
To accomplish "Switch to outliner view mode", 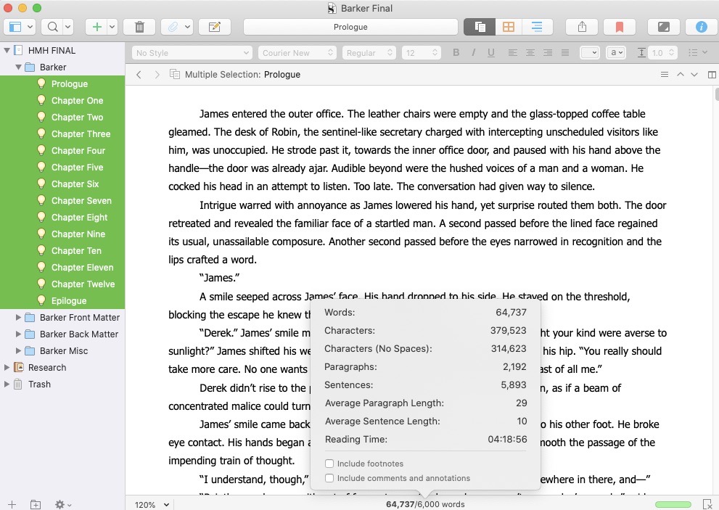I will pyautogui.click(x=537, y=27).
